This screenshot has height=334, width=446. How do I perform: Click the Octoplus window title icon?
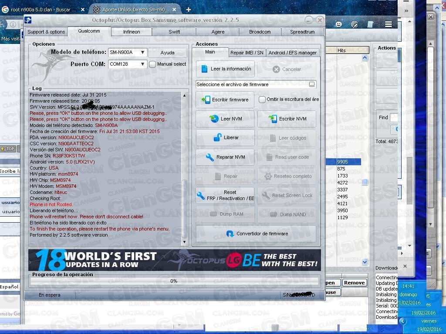[28, 20]
